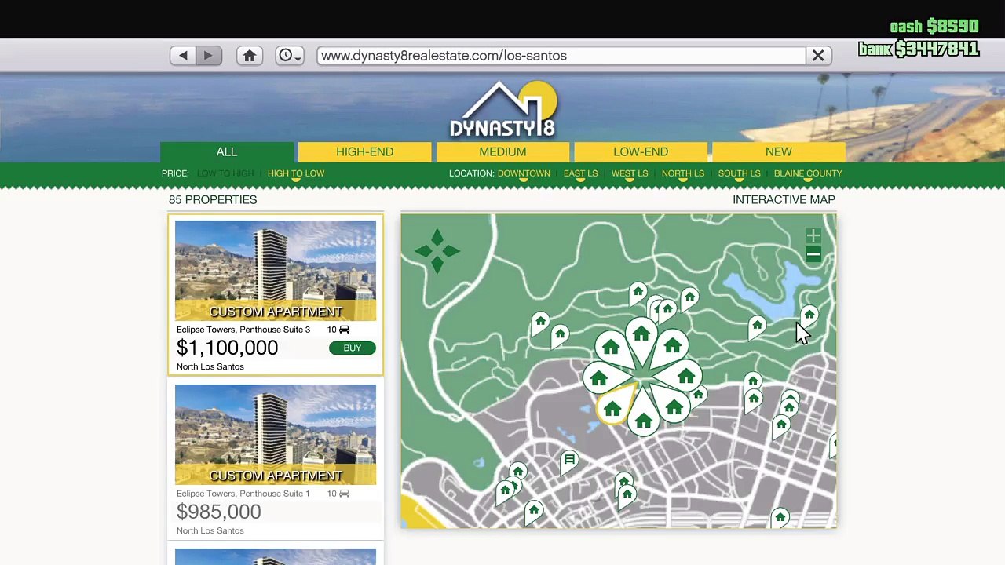The image size is (1005, 565).
Task: Click Eclipse Towers, Penthouse Suite 3 title
Action: pos(243,330)
